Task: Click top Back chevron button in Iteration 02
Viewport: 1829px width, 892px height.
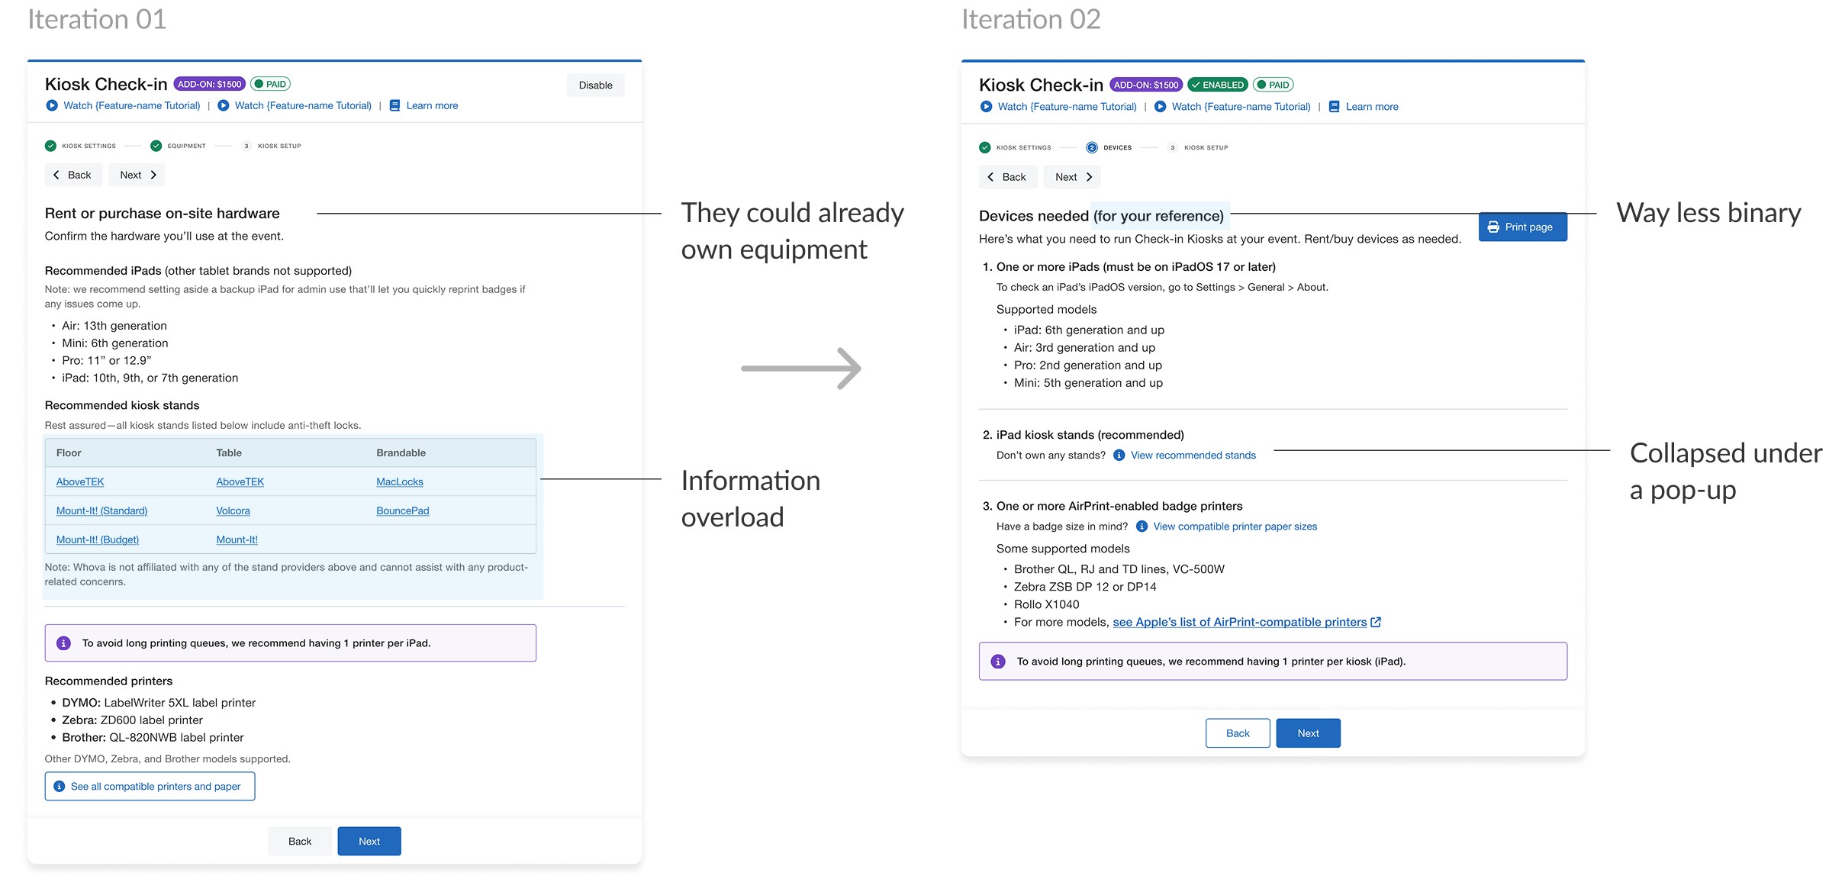Action: [x=1006, y=177]
